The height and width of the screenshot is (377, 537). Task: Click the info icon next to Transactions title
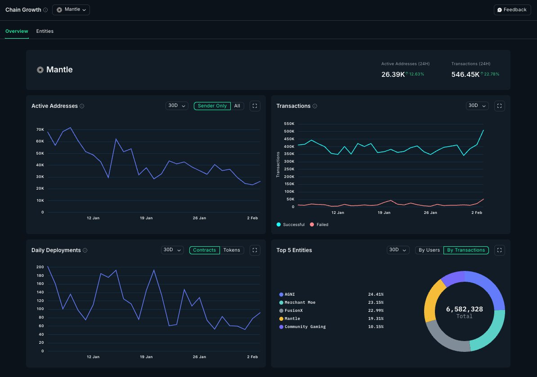[315, 106]
